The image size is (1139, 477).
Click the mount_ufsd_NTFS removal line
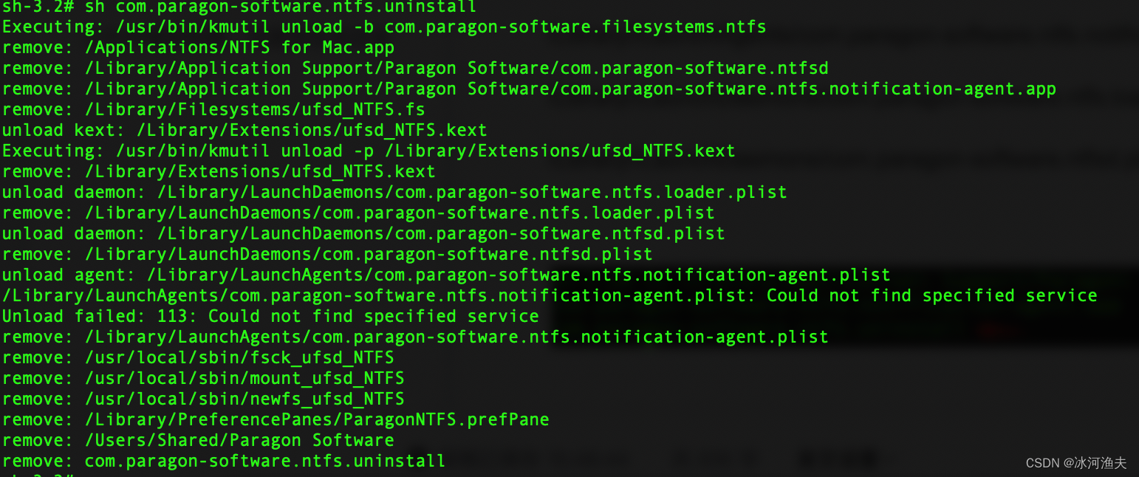pos(202,379)
